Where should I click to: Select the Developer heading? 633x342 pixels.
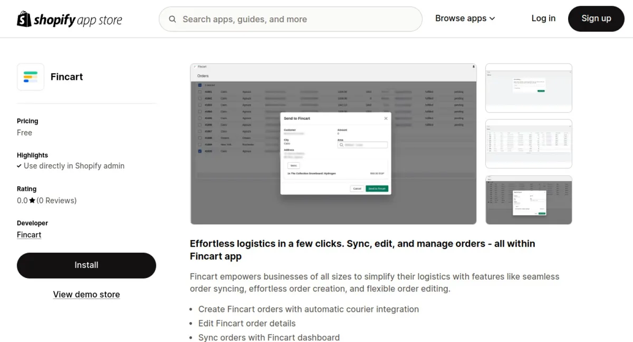32,223
